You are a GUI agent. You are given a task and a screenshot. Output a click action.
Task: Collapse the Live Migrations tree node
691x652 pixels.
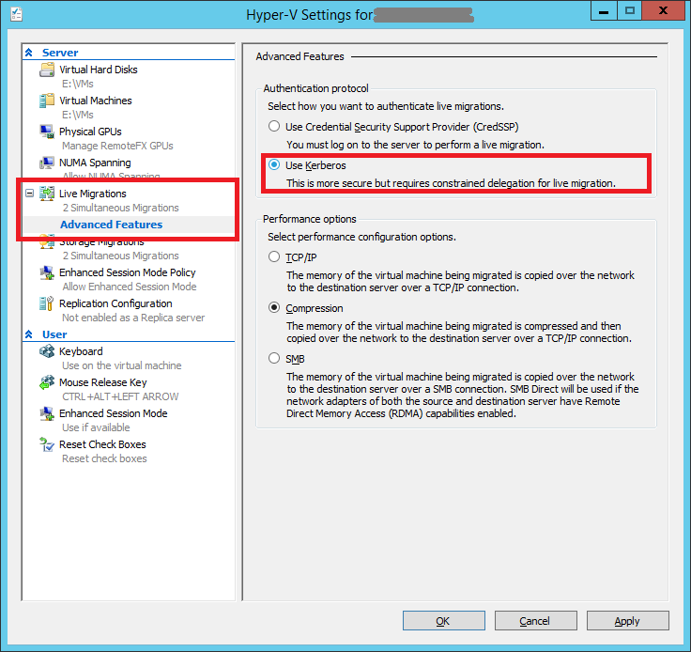point(29,194)
